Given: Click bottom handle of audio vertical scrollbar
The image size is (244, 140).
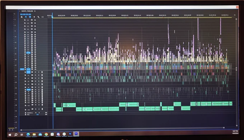Looking at the screenshot, I should pos(236,126).
